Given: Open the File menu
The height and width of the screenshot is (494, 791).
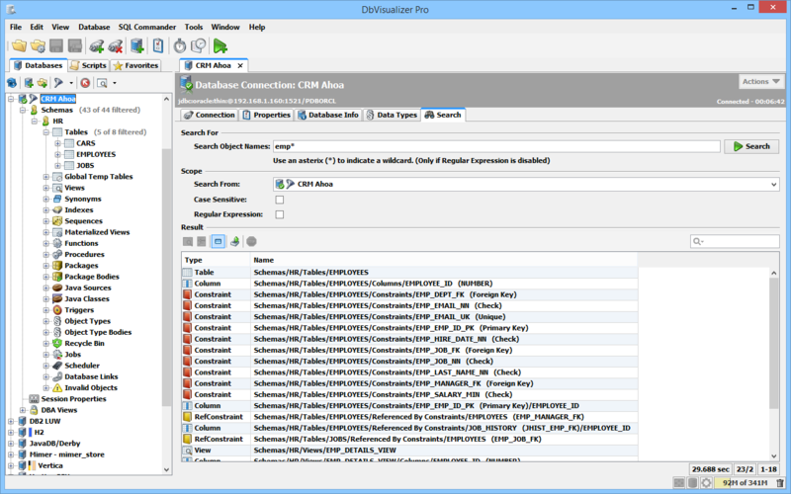Looking at the screenshot, I should click(16, 28).
